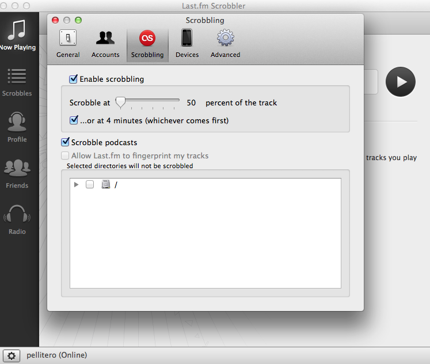The image size is (430, 364).
Task: Select the Devices phone icon
Action: pyautogui.click(x=187, y=37)
